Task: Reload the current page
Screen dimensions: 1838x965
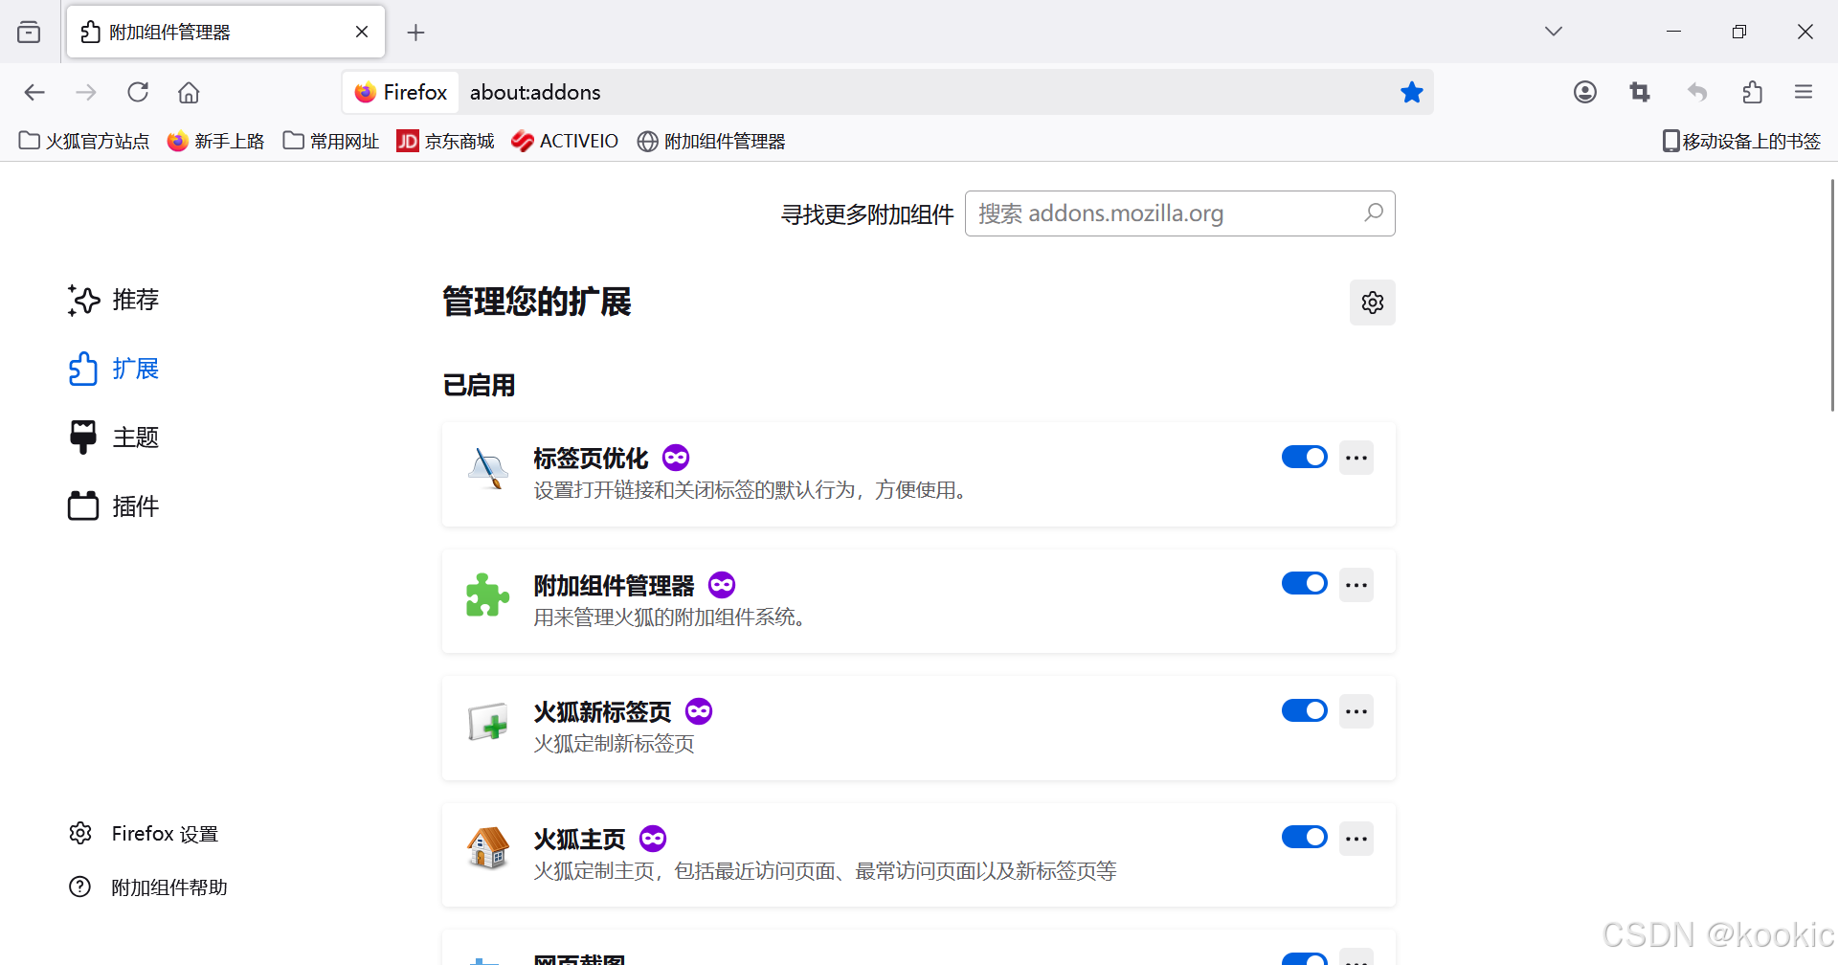Action: coord(138,92)
